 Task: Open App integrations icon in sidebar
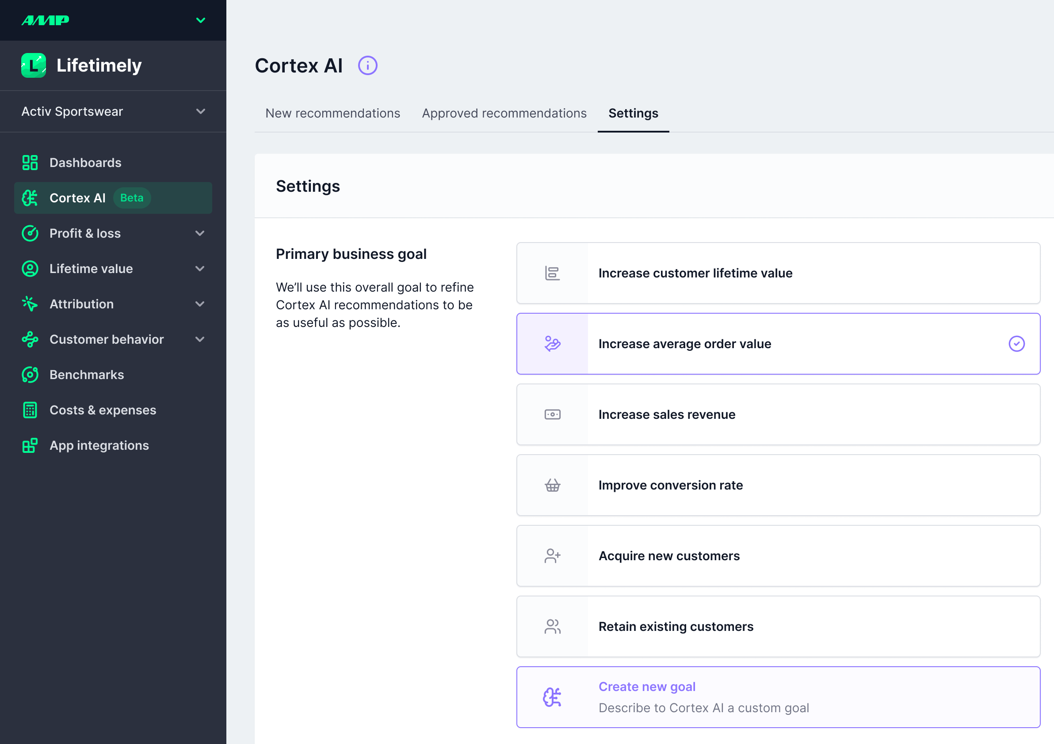click(30, 445)
